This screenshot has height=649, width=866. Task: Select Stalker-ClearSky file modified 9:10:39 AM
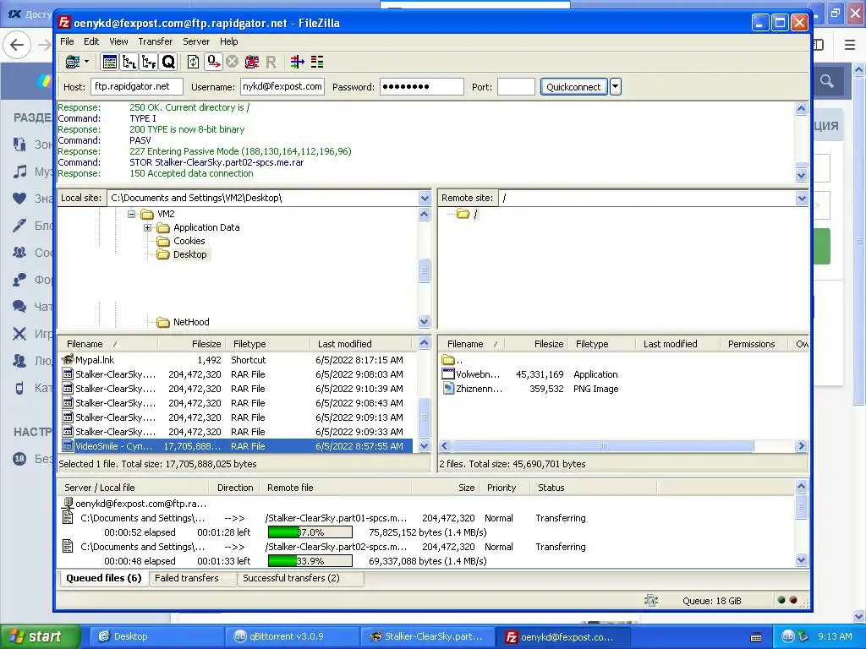(x=235, y=389)
